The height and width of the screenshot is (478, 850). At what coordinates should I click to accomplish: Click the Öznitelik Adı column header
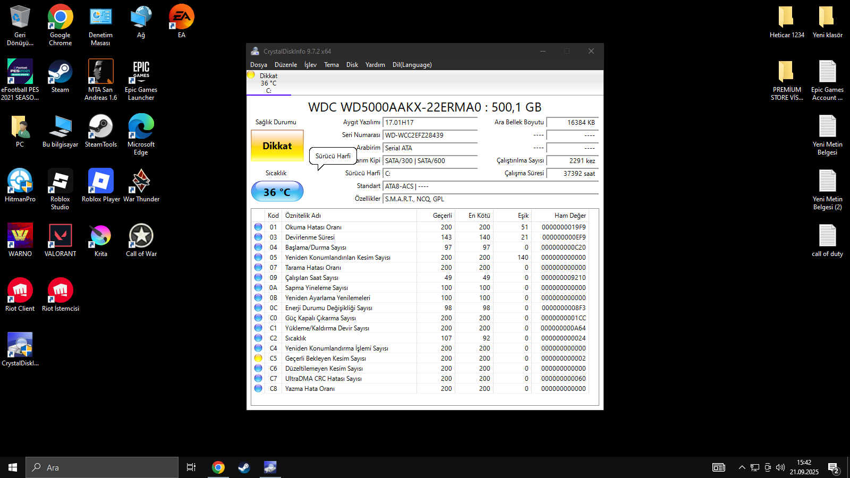pos(350,216)
